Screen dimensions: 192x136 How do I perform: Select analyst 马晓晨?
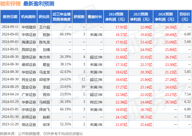coord(45,102)
